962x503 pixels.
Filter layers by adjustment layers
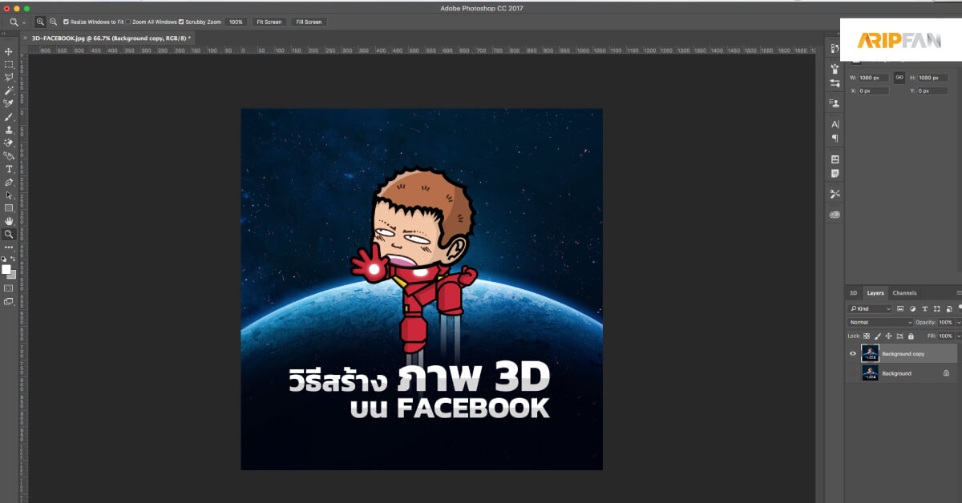click(912, 308)
